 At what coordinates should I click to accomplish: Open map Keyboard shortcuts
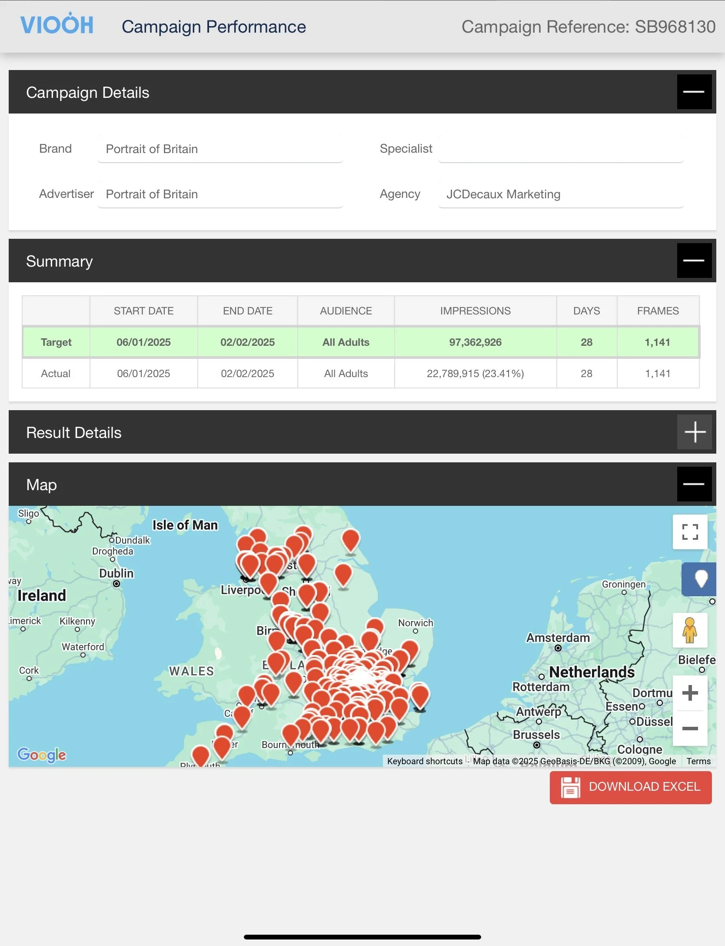point(425,761)
